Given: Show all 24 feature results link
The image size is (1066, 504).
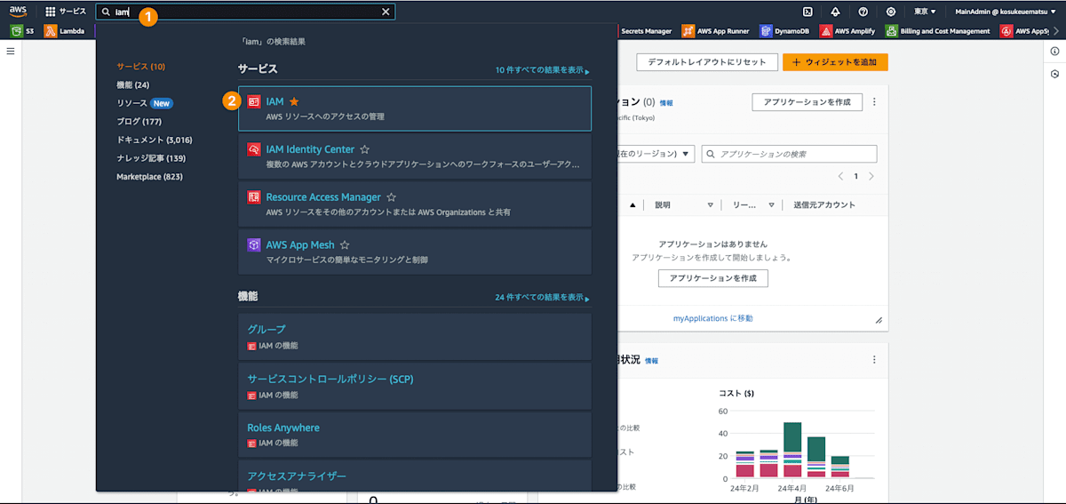Looking at the screenshot, I should (x=542, y=297).
